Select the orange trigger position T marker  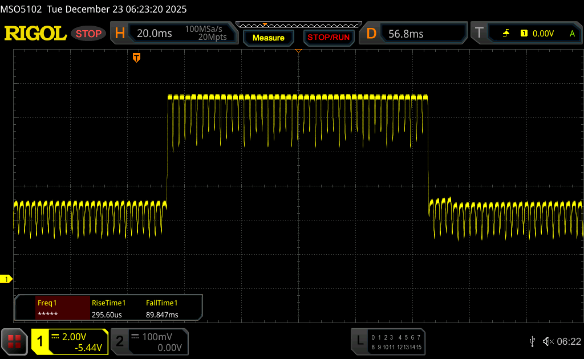(136, 58)
